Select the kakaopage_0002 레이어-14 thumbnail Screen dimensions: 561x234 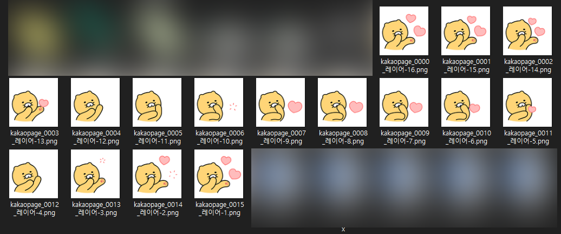tap(527, 31)
